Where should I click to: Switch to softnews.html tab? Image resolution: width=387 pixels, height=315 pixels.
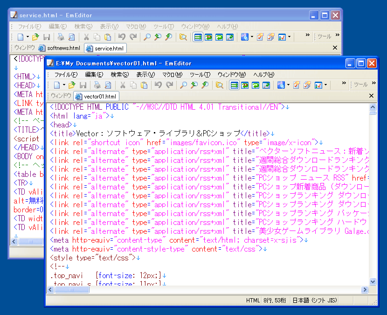(60, 48)
